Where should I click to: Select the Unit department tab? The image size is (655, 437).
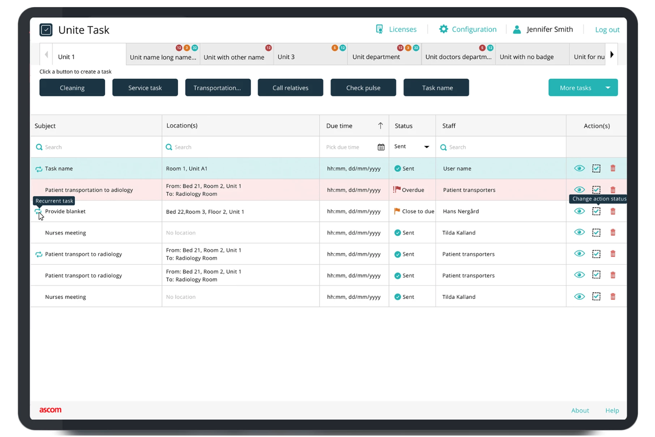376,57
